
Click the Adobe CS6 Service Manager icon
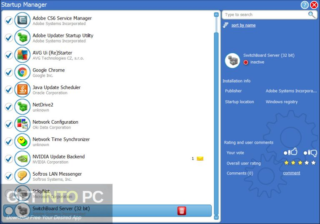pos(22,20)
